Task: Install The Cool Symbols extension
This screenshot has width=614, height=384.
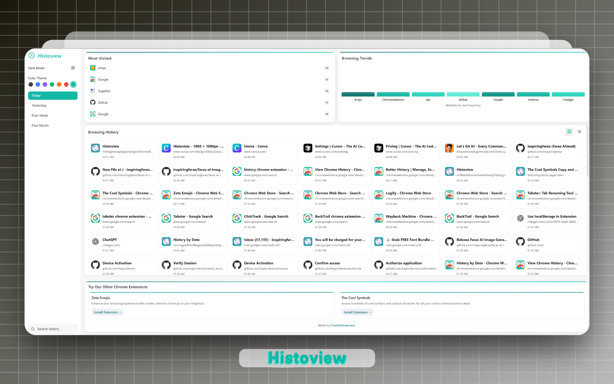Action: pyautogui.click(x=358, y=312)
